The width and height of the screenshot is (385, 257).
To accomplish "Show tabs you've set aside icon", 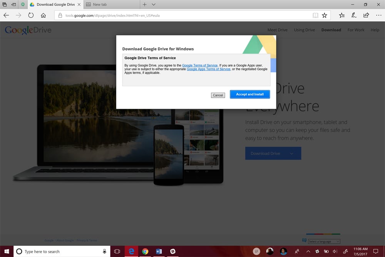I will pyautogui.click(x=4, y=4).
